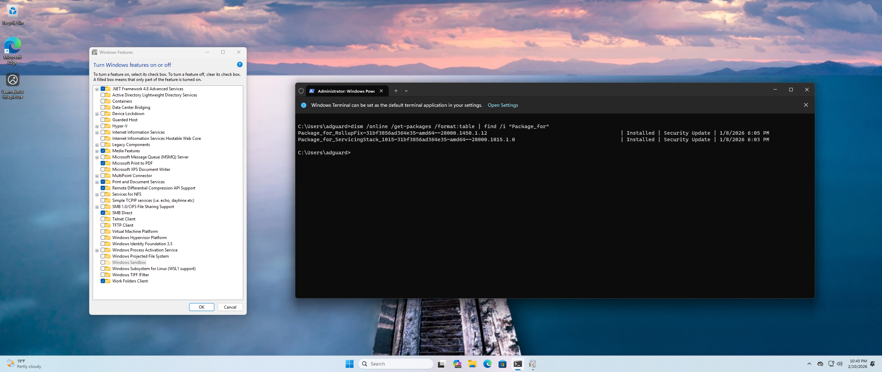Click the Open Settings link
The image size is (882, 372).
pyautogui.click(x=503, y=105)
